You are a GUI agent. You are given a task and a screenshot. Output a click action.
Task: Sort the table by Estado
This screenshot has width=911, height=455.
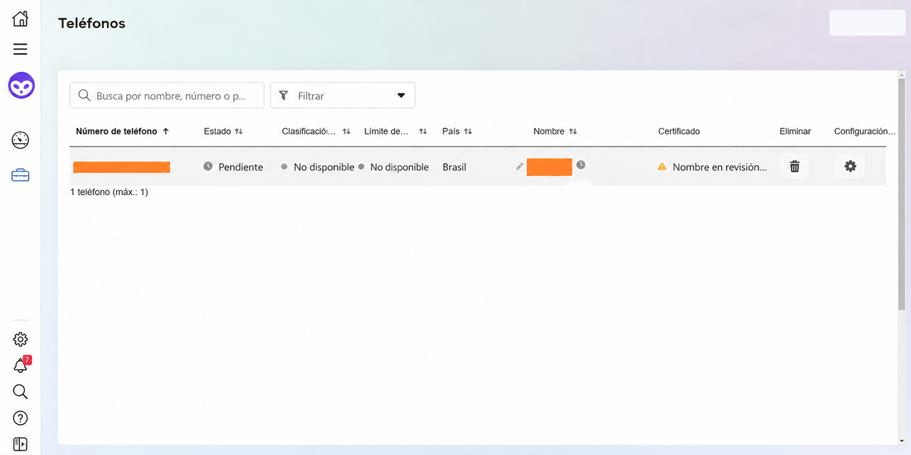pyautogui.click(x=223, y=131)
